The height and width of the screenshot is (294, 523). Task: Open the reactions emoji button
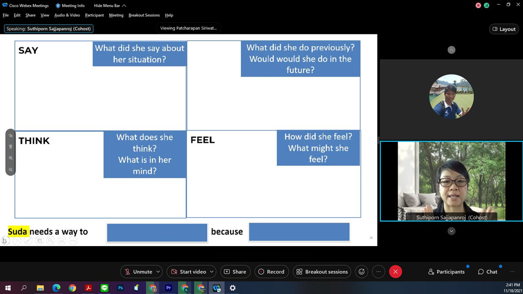click(x=361, y=272)
